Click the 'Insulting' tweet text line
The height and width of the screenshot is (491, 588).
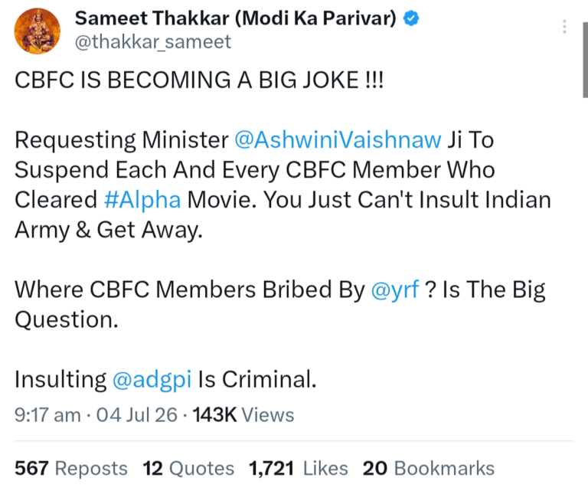[165, 379]
